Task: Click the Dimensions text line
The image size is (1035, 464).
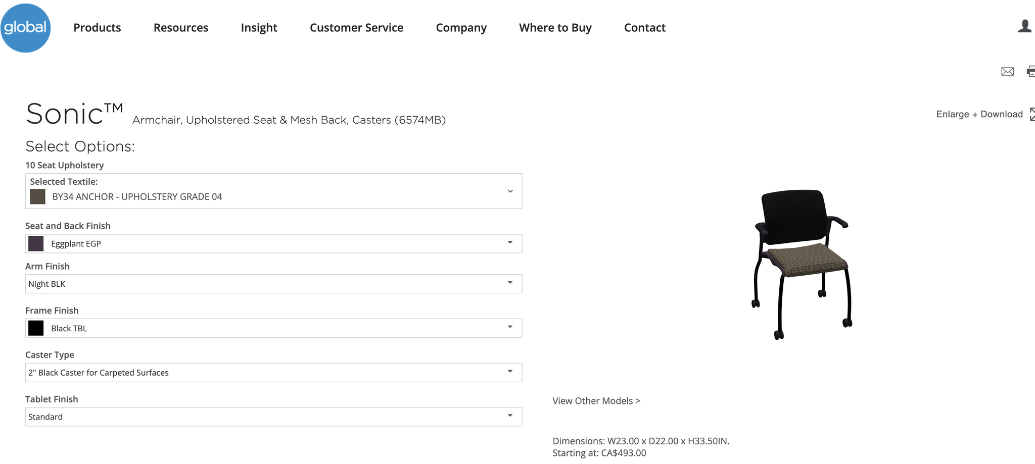Action: point(641,441)
